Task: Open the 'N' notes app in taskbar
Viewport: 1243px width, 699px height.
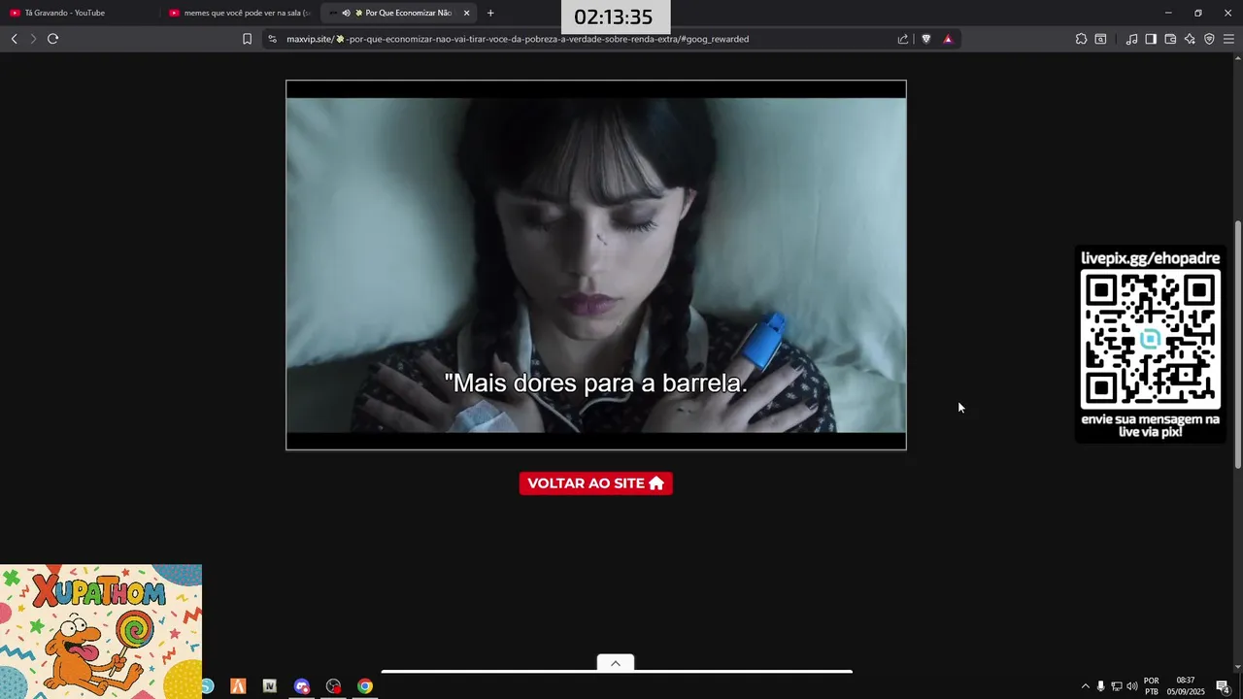Action: (270, 686)
